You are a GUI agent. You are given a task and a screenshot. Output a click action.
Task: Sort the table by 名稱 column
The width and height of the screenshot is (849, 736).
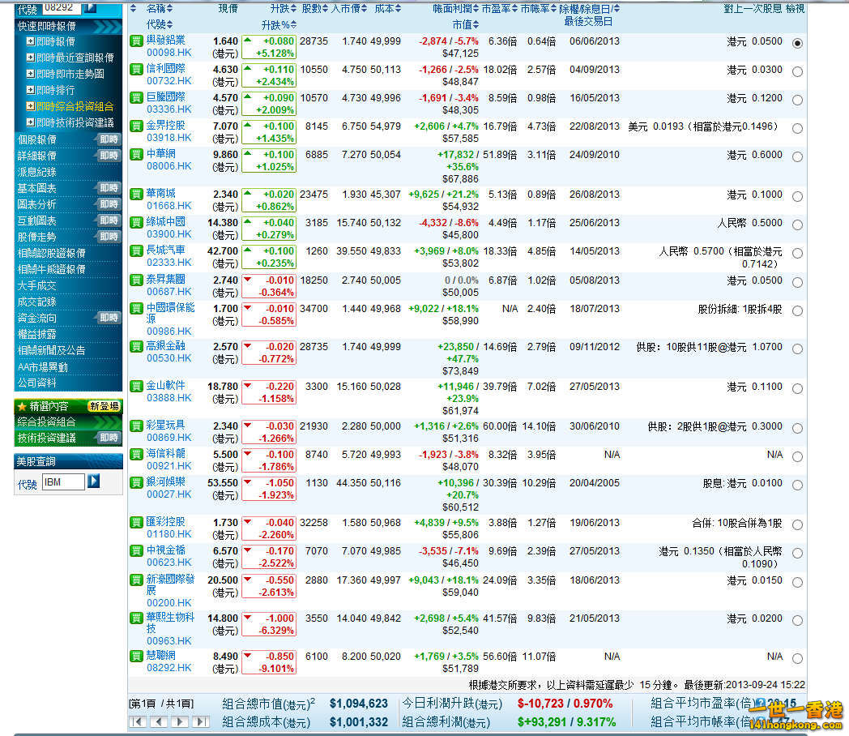point(160,9)
